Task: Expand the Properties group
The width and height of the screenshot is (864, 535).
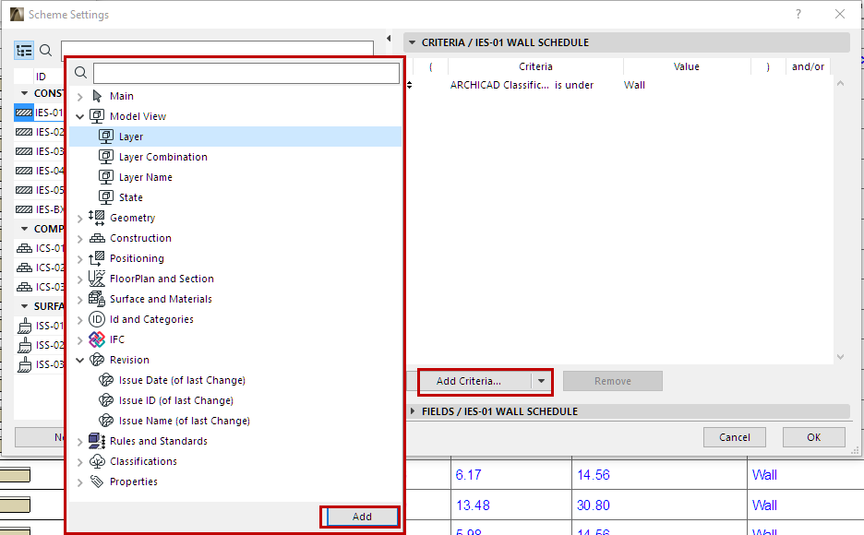Action: (80, 482)
